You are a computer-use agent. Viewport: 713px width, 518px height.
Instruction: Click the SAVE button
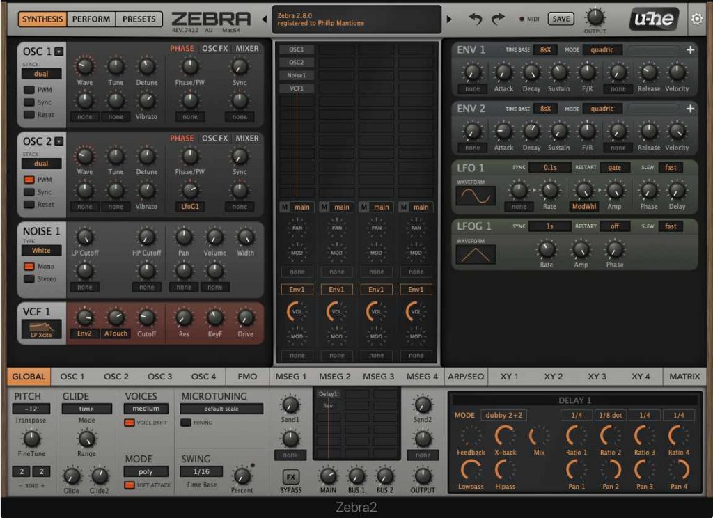[561, 19]
